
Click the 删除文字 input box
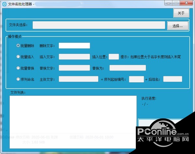coord(74,45)
